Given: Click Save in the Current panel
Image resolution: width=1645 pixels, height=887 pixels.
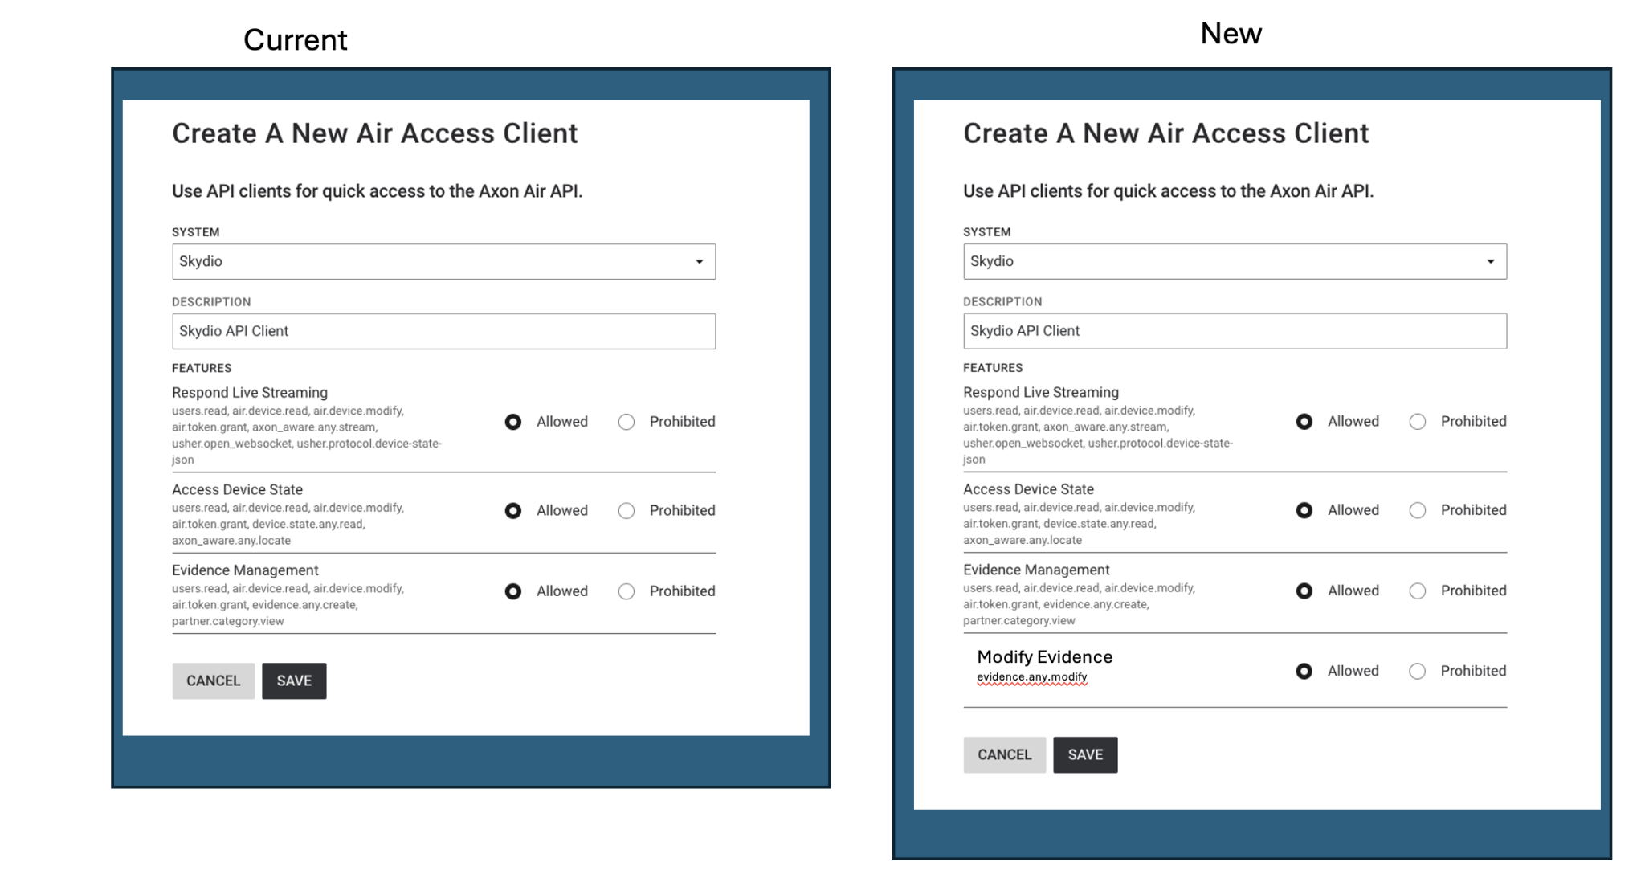Looking at the screenshot, I should pyautogui.click(x=294, y=681).
